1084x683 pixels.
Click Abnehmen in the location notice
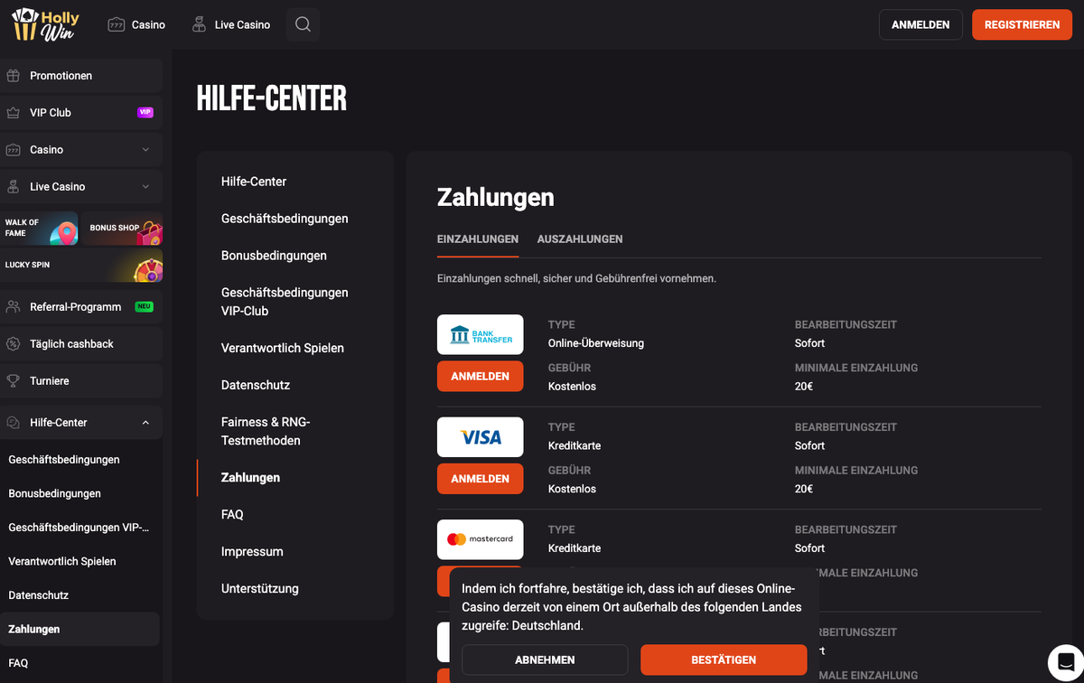click(x=545, y=660)
